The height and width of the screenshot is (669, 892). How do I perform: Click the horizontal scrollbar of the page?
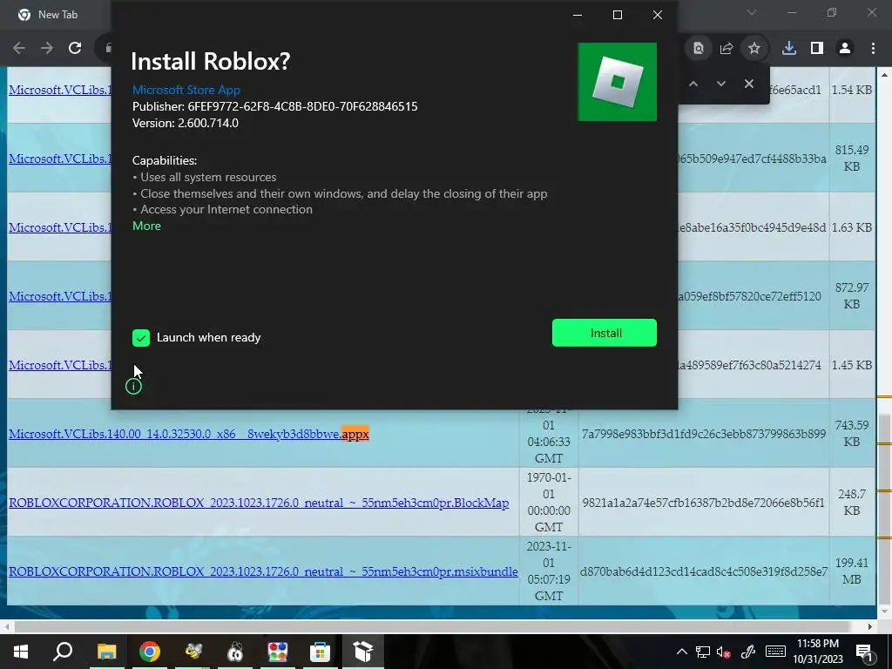432,627
